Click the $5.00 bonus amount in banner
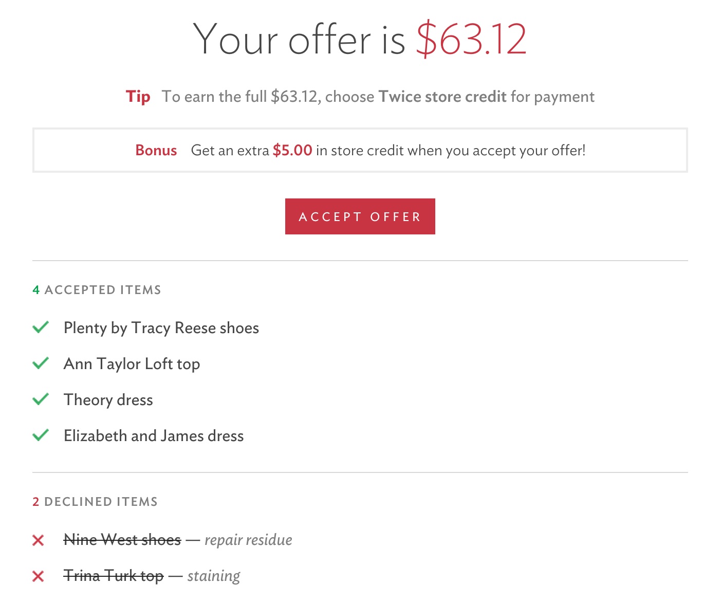Screen dimensions: 721x603 292,150
